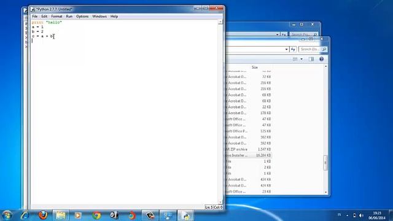Image resolution: width=393 pixels, height=221 pixels.
Task: Click the paint palette taskbar icon
Action: pos(150,215)
